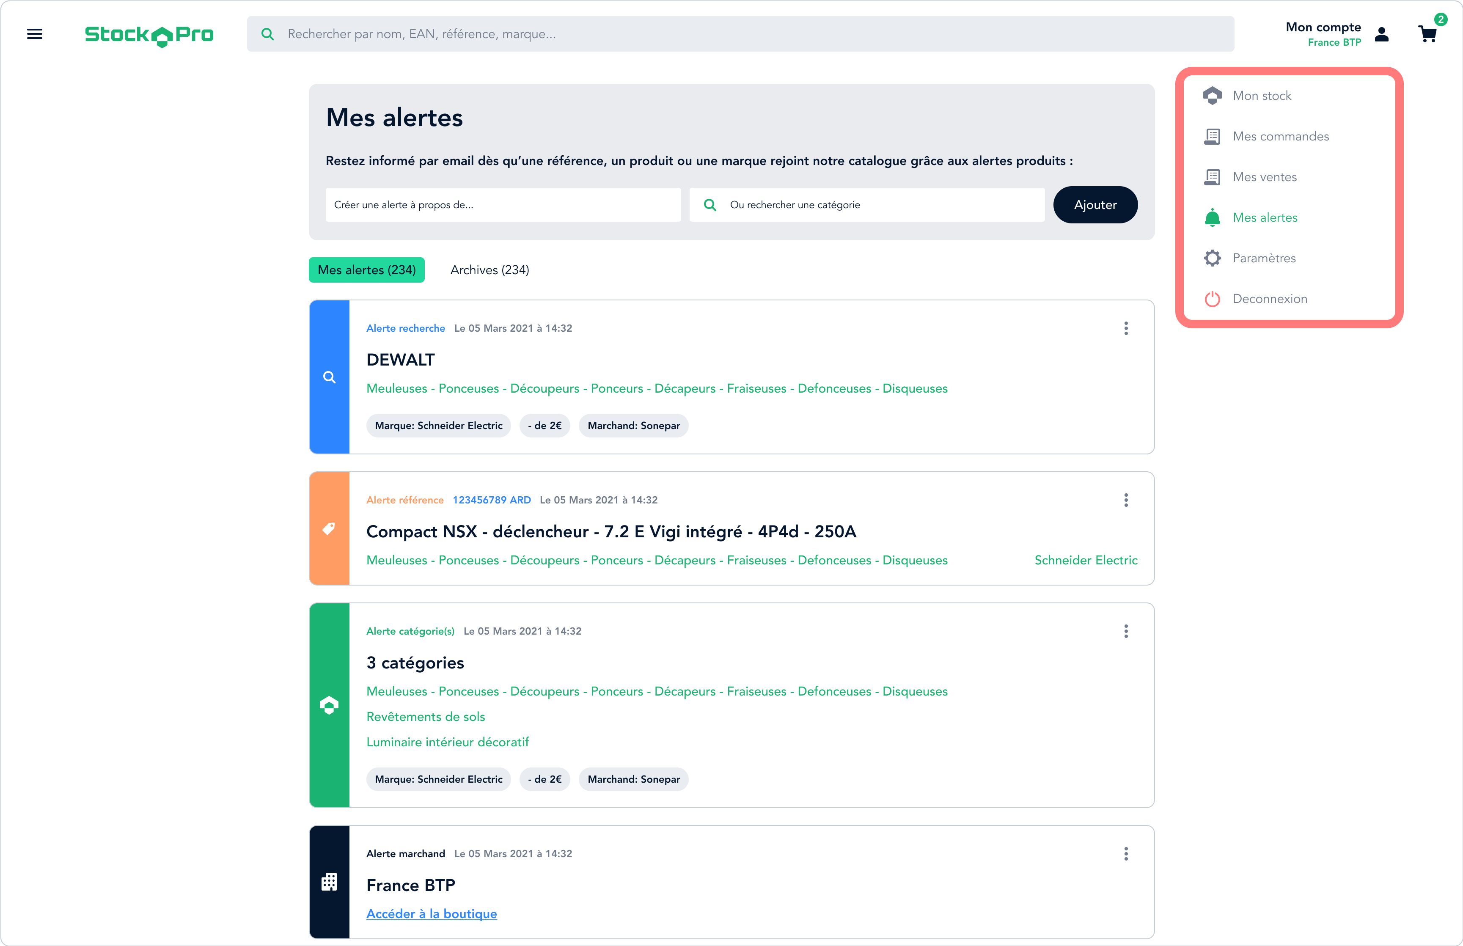
Task: Click the Alerte marchand label
Action: tap(405, 854)
